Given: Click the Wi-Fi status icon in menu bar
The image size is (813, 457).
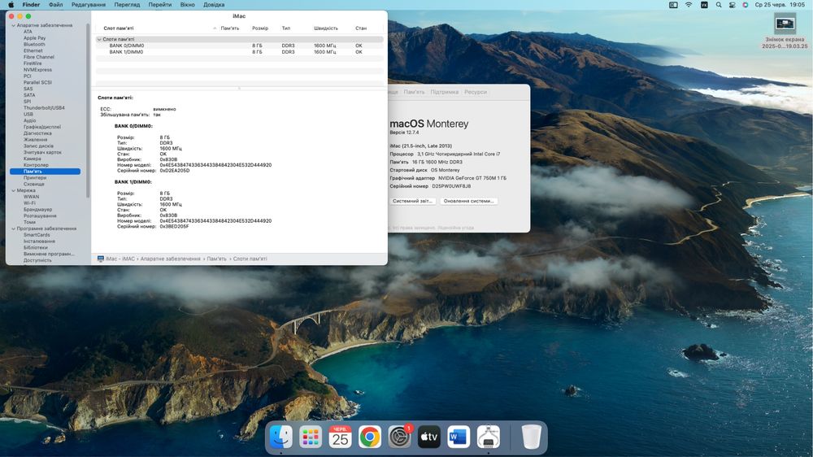Looking at the screenshot, I should click(689, 5).
